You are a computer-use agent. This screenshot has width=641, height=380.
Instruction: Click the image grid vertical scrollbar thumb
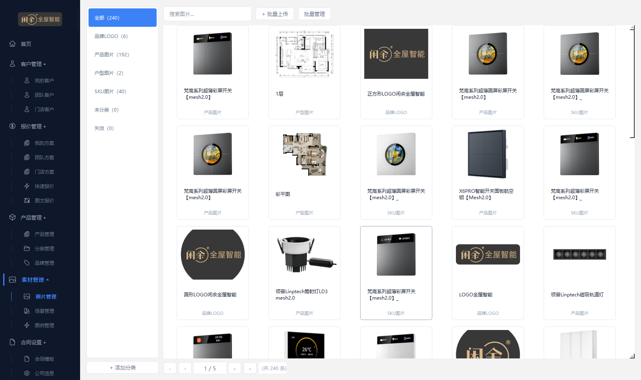[x=633, y=84]
